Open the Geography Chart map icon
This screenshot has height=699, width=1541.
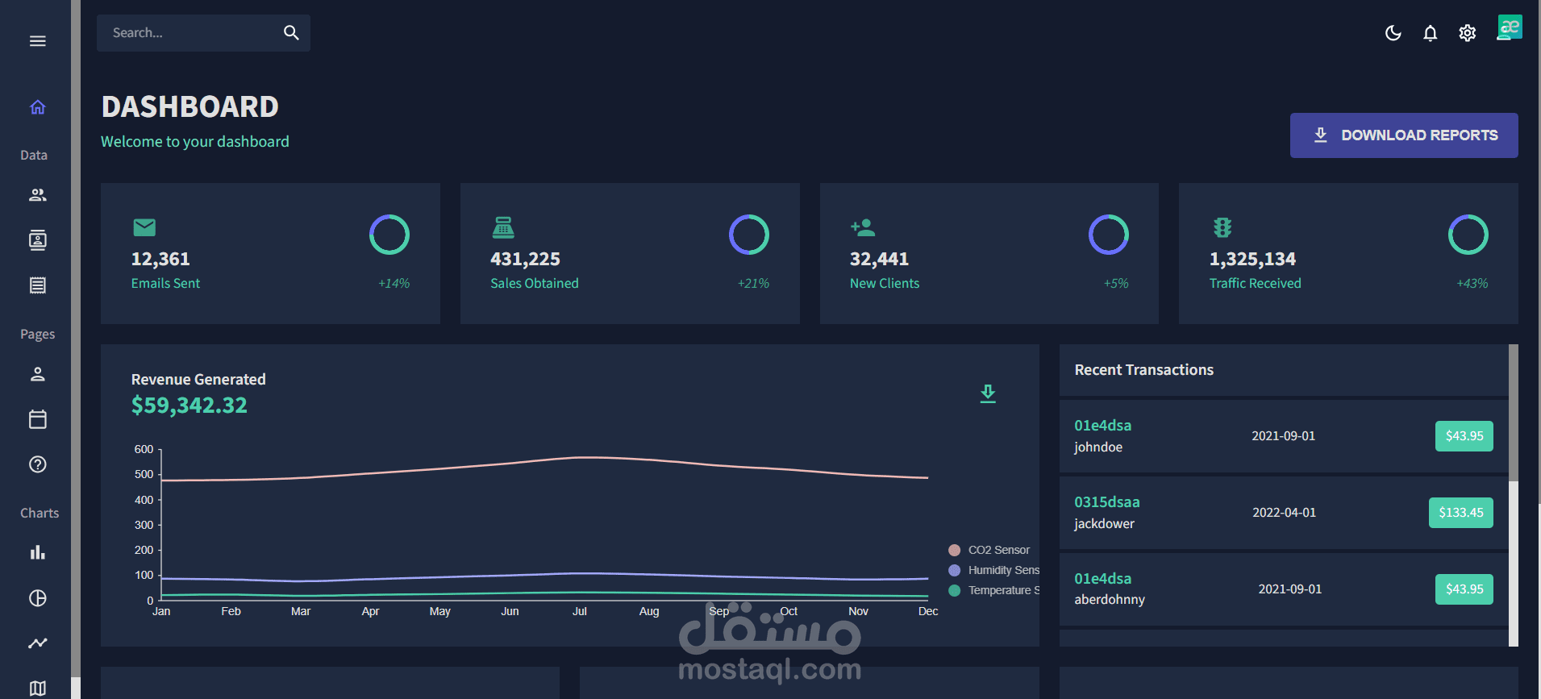pos(38,688)
